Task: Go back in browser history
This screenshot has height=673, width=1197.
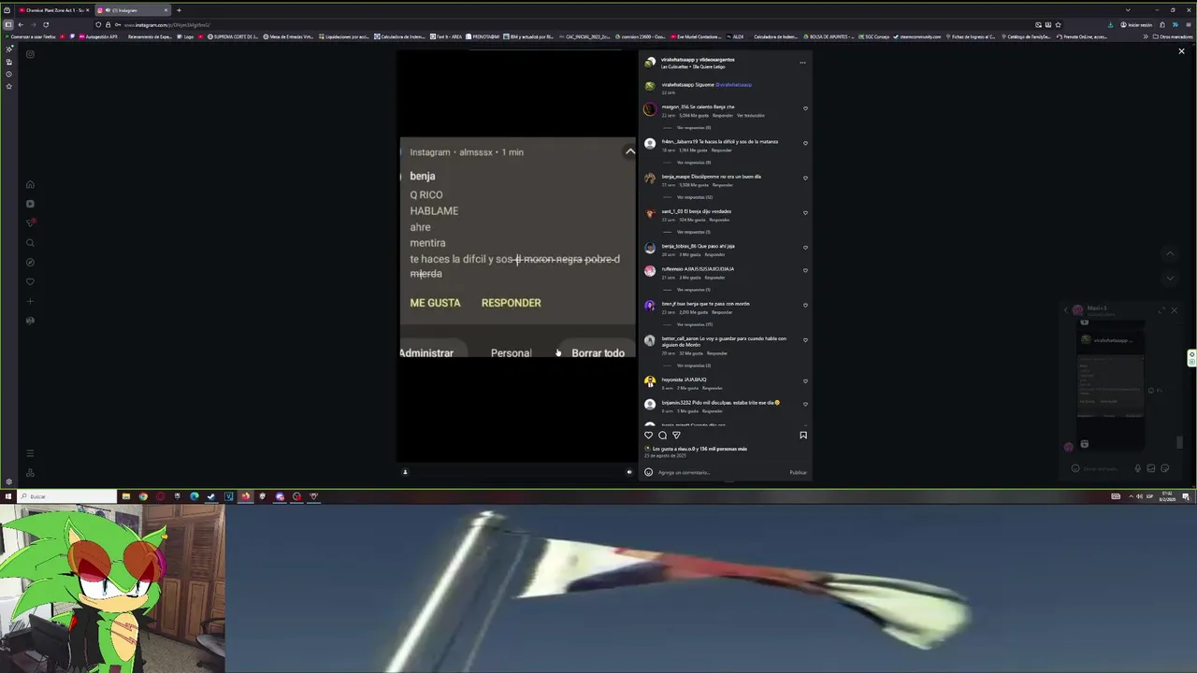Action: [21, 25]
